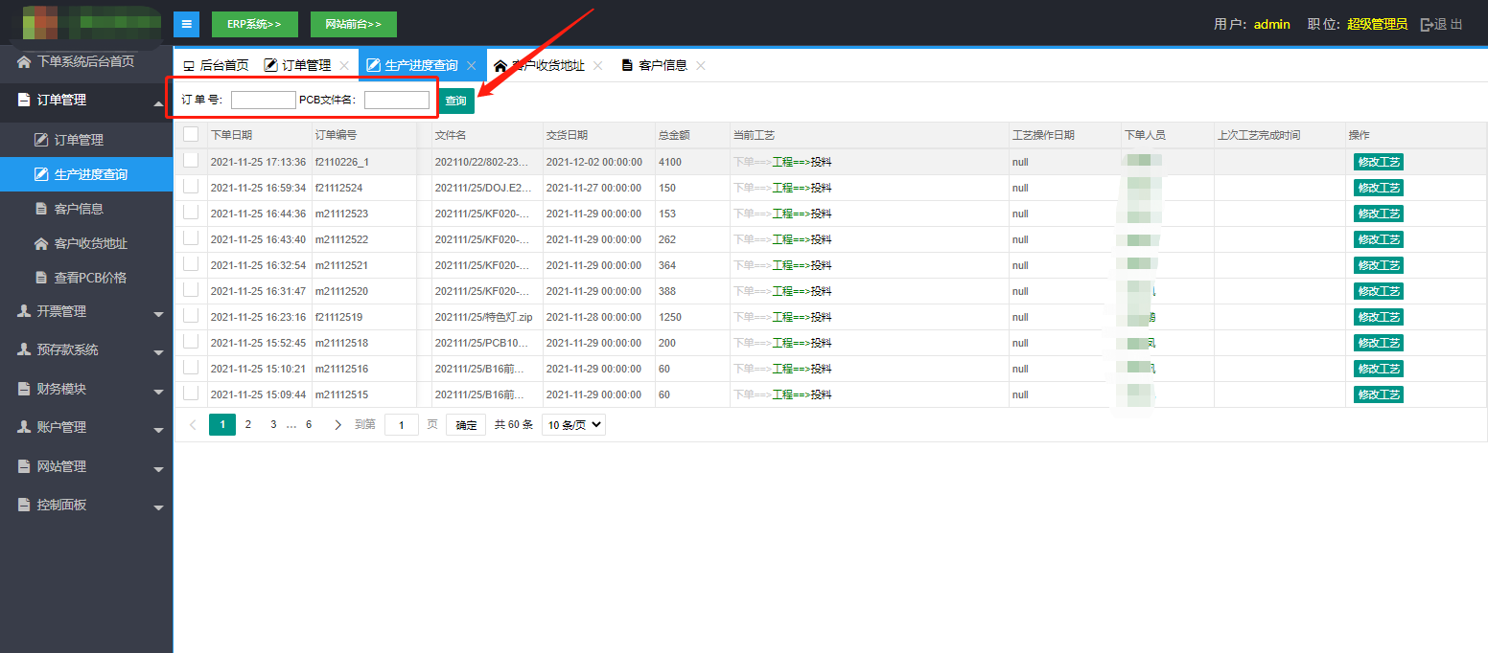Viewport: 1488px width, 653px height.
Task: Expand the 财务模块 sidebar menu
Action: (84, 389)
